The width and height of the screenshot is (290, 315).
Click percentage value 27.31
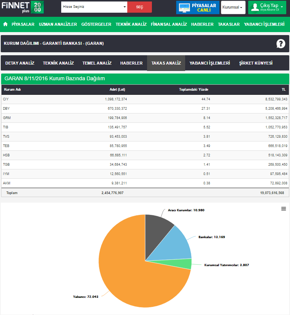tap(206, 109)
